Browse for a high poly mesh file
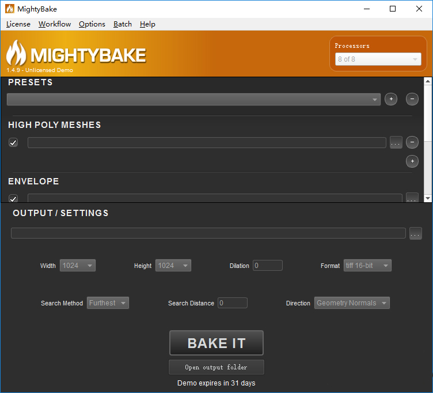 pyautogui.click(x=396, y=142)
